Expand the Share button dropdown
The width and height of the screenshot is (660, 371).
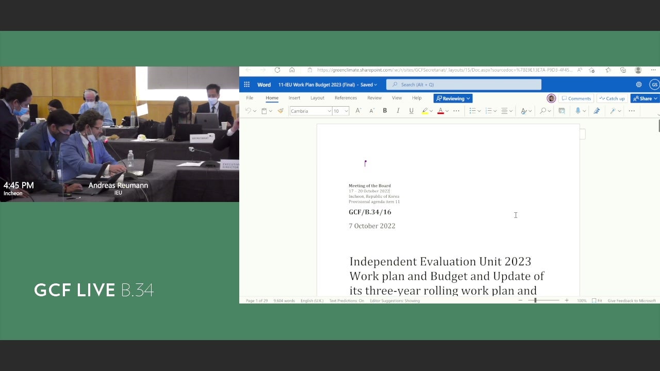pyautogui.click(x=656, y=98)
